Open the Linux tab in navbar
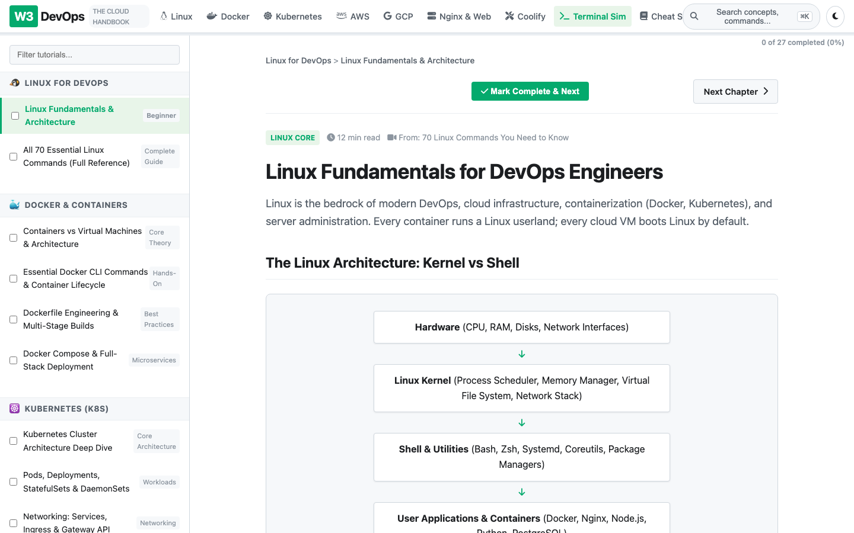854x533 pixels. pyautogui.click(x=176, y=17)
